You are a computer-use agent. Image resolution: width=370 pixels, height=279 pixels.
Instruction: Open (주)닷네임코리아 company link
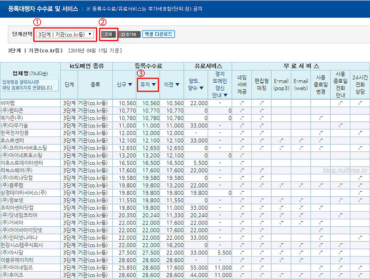tap(19, 215)
